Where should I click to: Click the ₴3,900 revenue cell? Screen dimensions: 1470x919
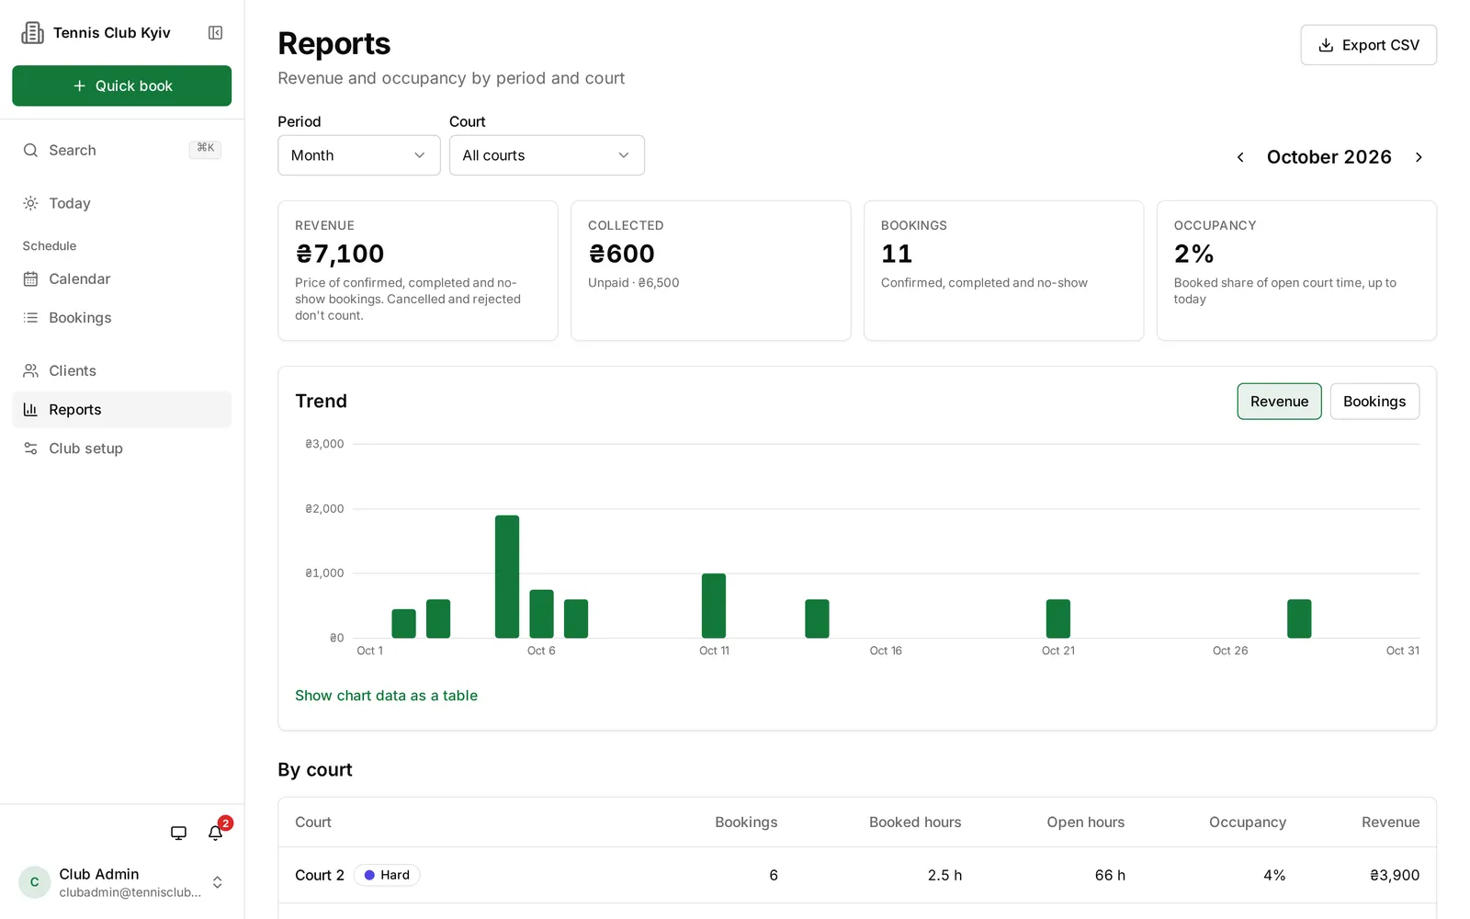pos(1395,875)
